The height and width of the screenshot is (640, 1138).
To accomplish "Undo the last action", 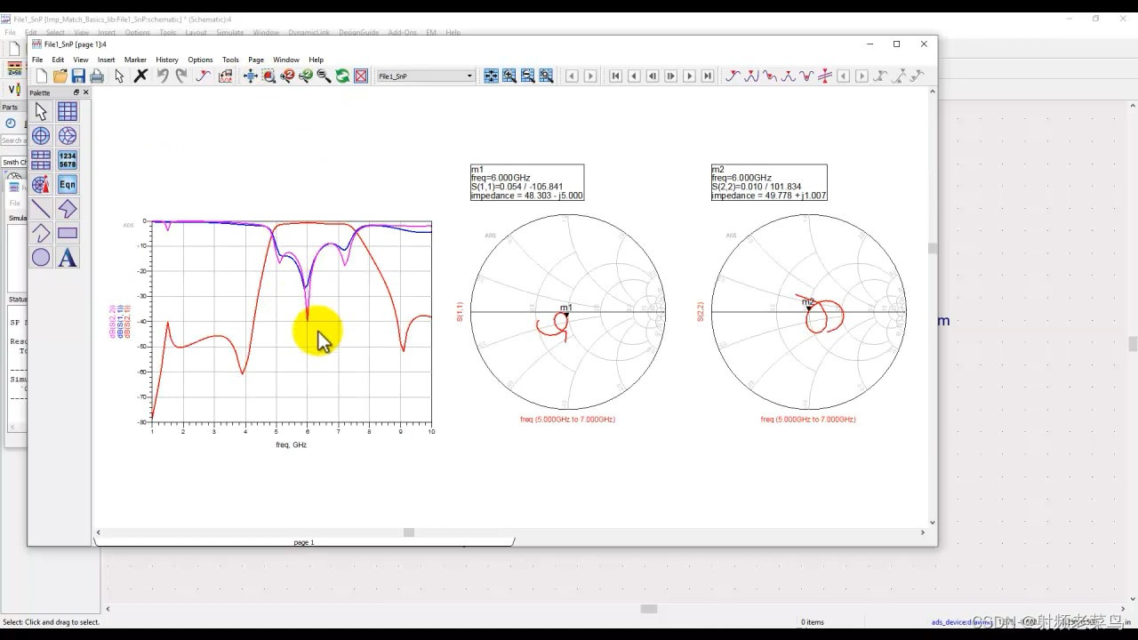I will coord(163,76).
